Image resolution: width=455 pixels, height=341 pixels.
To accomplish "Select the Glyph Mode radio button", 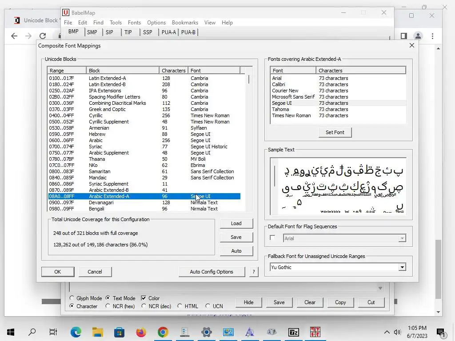I will click(x=72, y=298).
